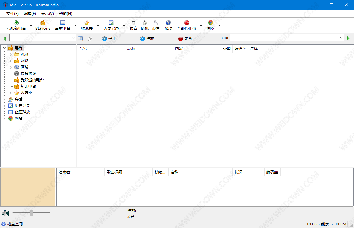Click the Random (随机) dice icon
The height and width of the screenshot is (228, 354).
pyautogui.click(x=144, y=23)
